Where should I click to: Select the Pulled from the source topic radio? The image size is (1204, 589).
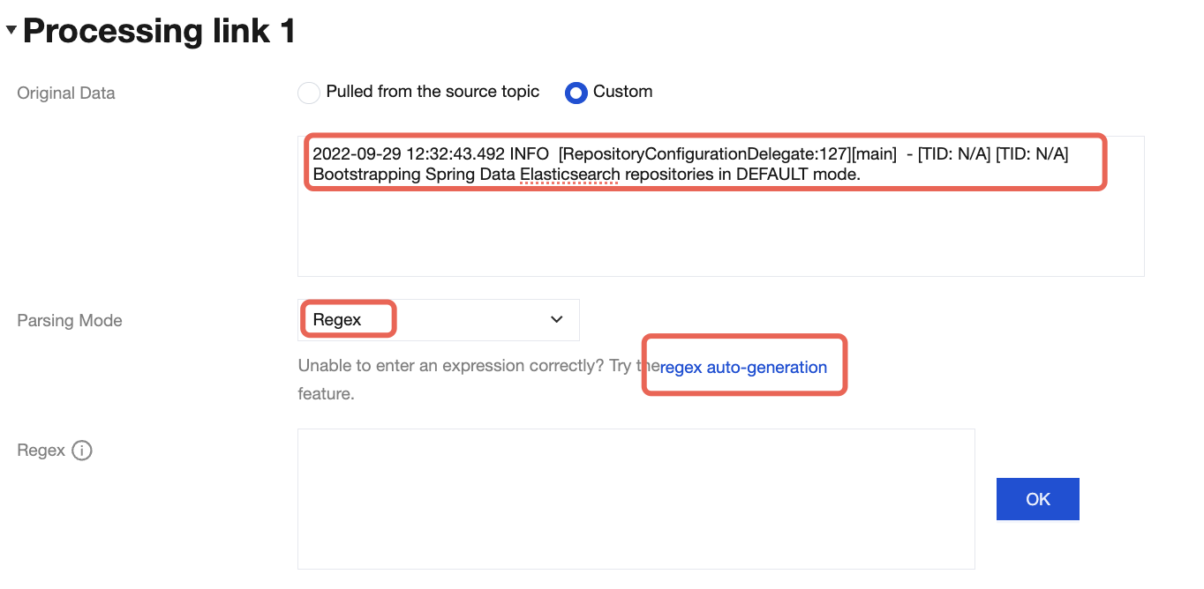tap(309, 93)
